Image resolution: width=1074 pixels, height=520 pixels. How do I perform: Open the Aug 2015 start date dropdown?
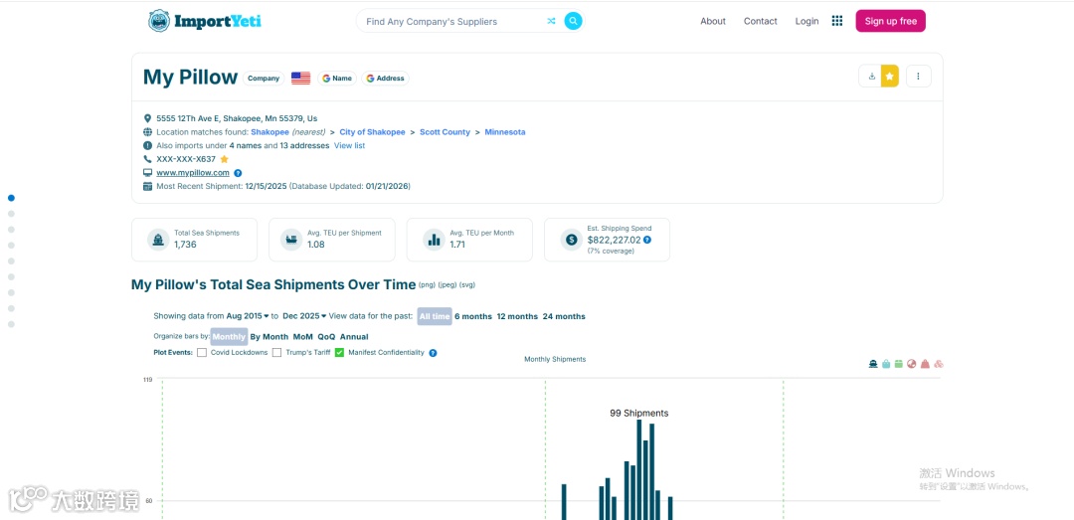click(x=248, y=316)
